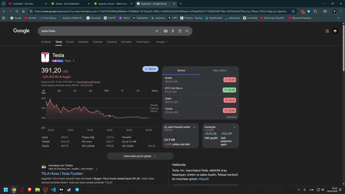Select the Haberler search tab
The image size is (345, 194).
pos(83,42)
